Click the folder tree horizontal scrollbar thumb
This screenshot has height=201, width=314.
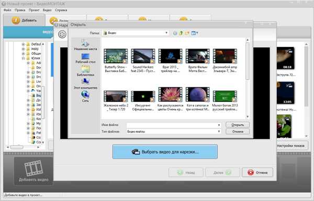click(17, 147)
